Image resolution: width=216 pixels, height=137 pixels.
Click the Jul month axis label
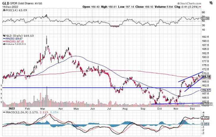[x=109, y=108]
